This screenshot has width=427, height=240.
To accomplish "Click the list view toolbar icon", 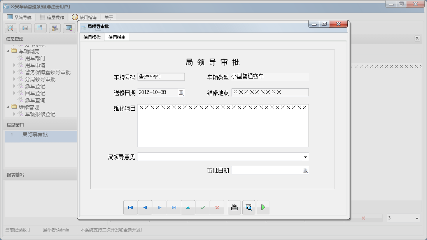I will click(x=25, y=28).
